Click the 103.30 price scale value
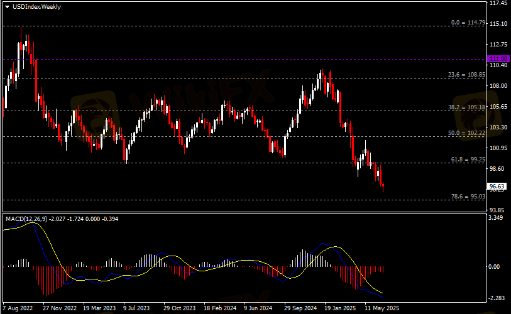The width and height of the screenshot is (511, 314). pos(498,127)
